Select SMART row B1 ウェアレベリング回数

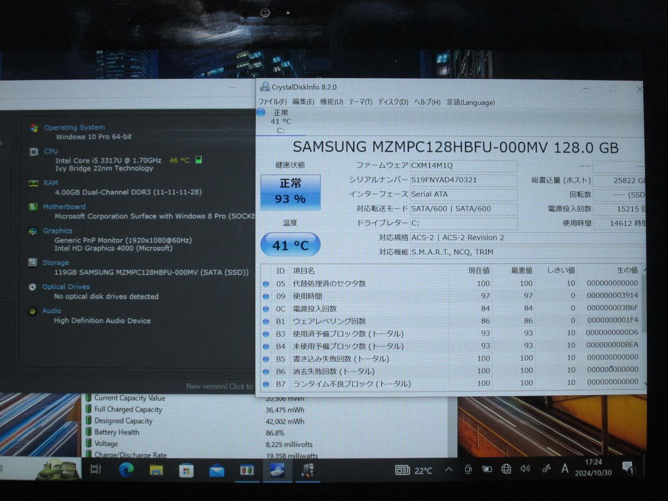point(451,321)
